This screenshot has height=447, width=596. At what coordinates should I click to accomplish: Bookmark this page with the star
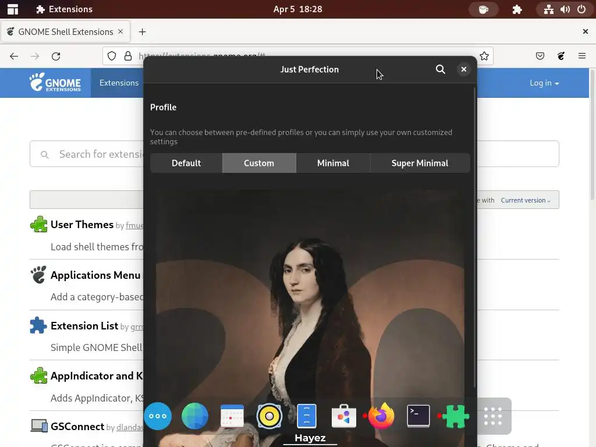point(484,56)
